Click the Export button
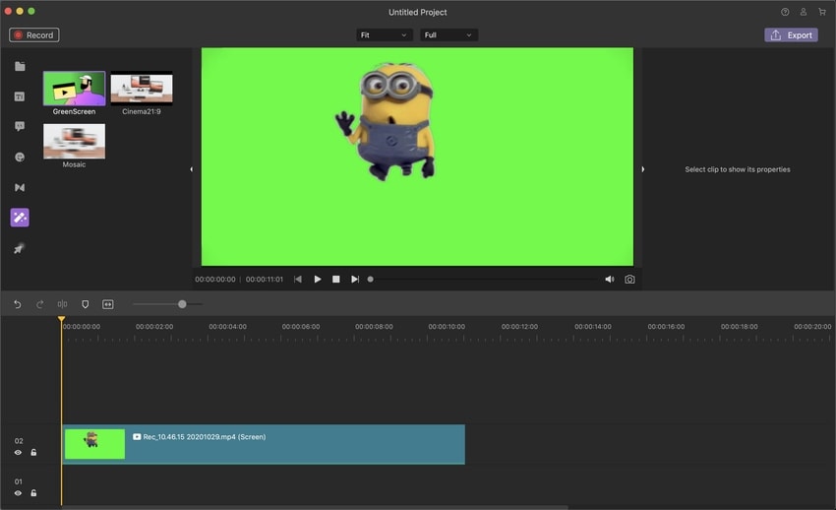 click(791, 35)
